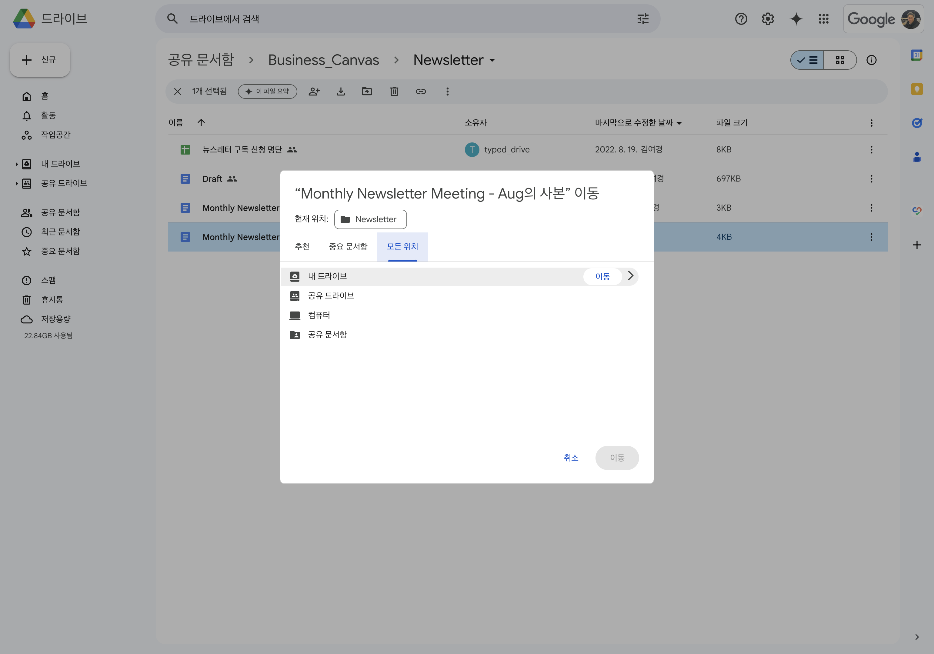Reverse name sort direction arrow

[x=201, y=122]
